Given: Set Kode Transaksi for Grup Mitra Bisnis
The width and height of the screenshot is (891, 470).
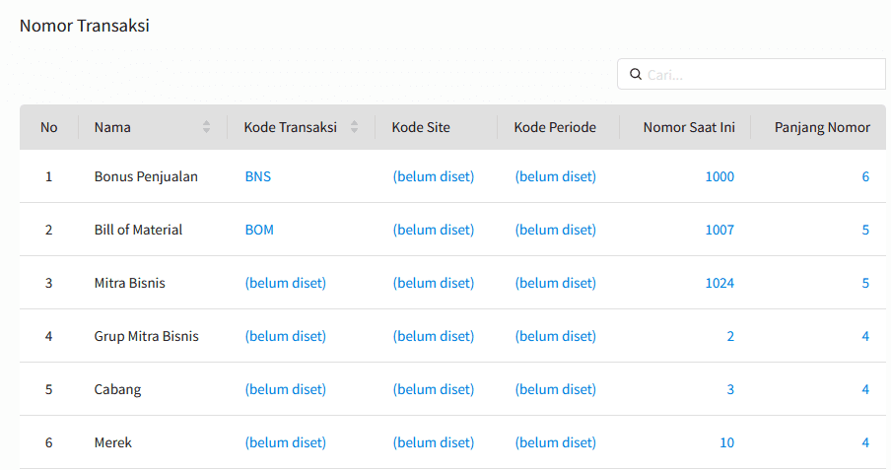Looking at the screenshot, I should pos(285,336).
